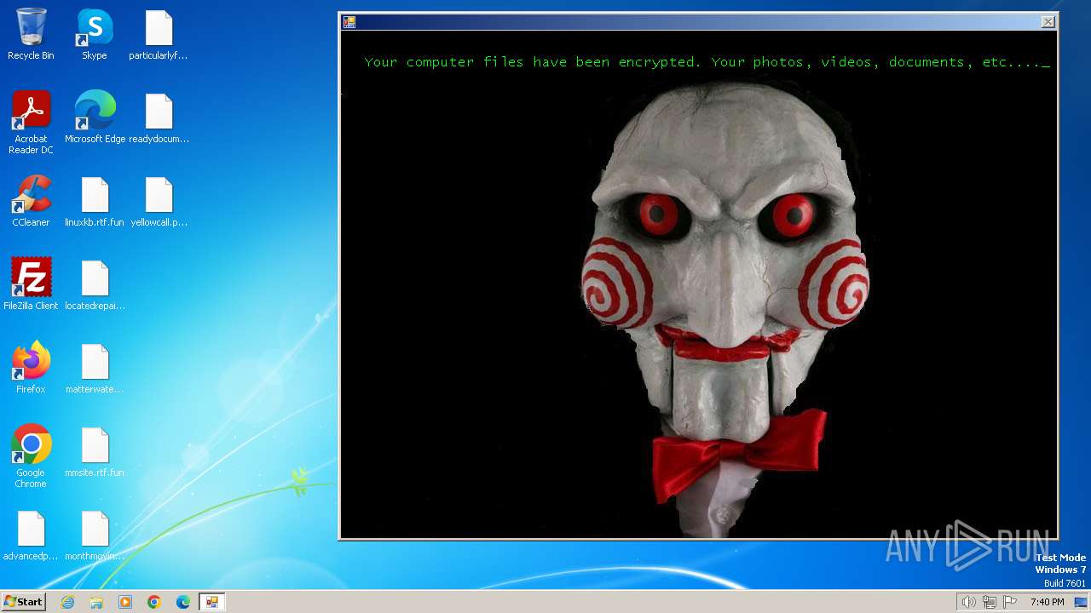Open Acrobat Reader DC shortcut

point(31,123)
